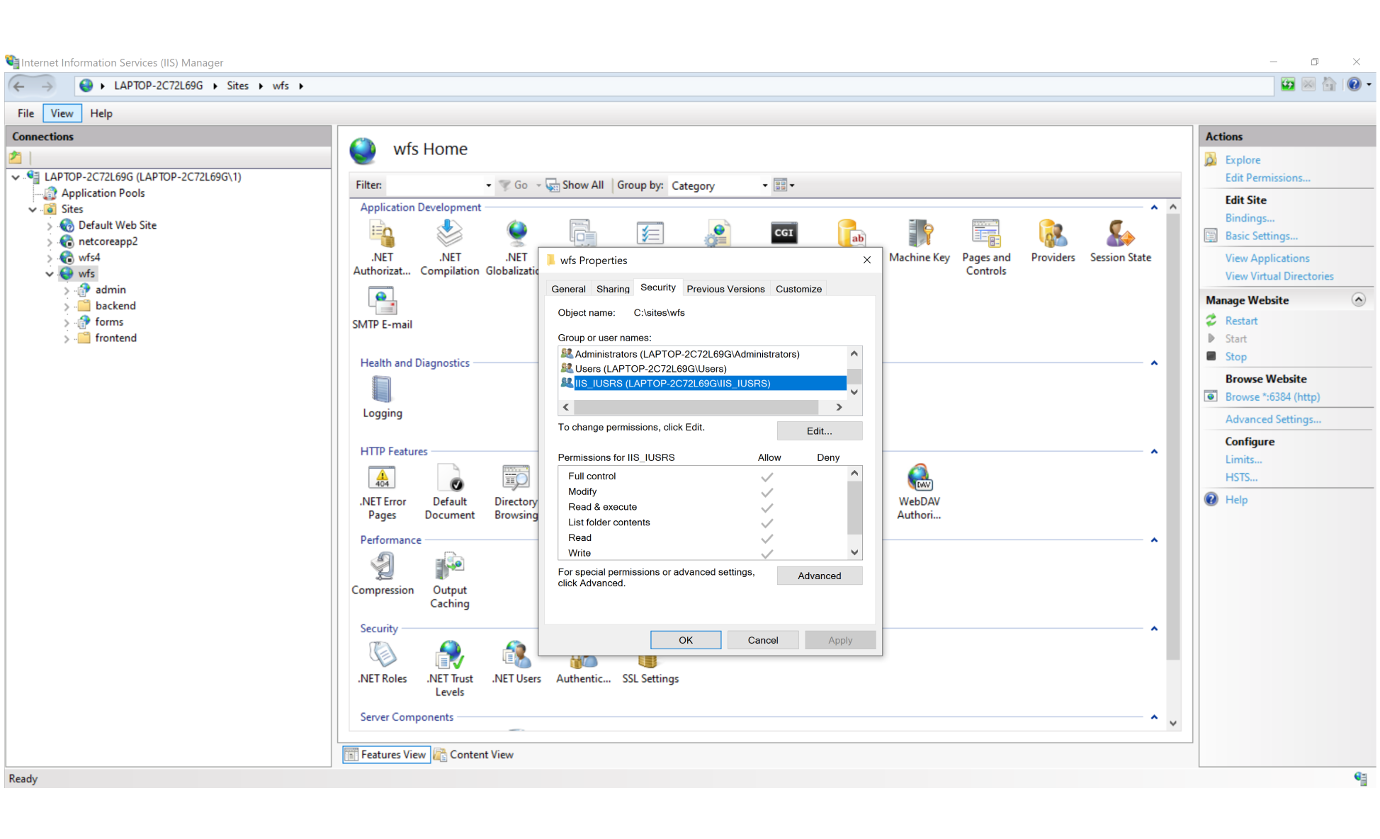Switch to the Sharing tab
The width and height of the screenshot is (1380, 839).
tap(613, 289)
